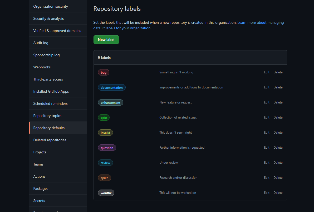
Task: Click 'Research and/or discussion' description
Action: click(x=178, y=178)
